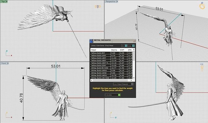Select the Perspective viewport title label
Image resolution: width=208 pixels, height=123 pixels.
tap(110, 2)
